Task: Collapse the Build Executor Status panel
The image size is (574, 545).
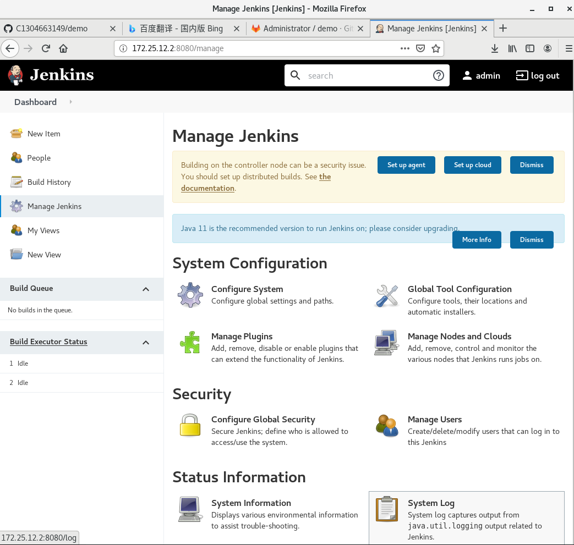Action: [146, 343]
